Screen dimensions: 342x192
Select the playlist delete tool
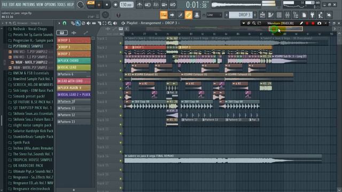pyautogui.click(x=83, y=23)
